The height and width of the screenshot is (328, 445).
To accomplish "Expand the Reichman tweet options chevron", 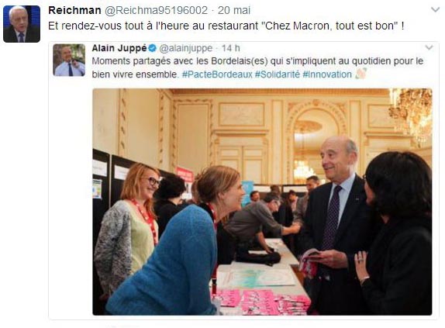I will [x=435, y=10].
